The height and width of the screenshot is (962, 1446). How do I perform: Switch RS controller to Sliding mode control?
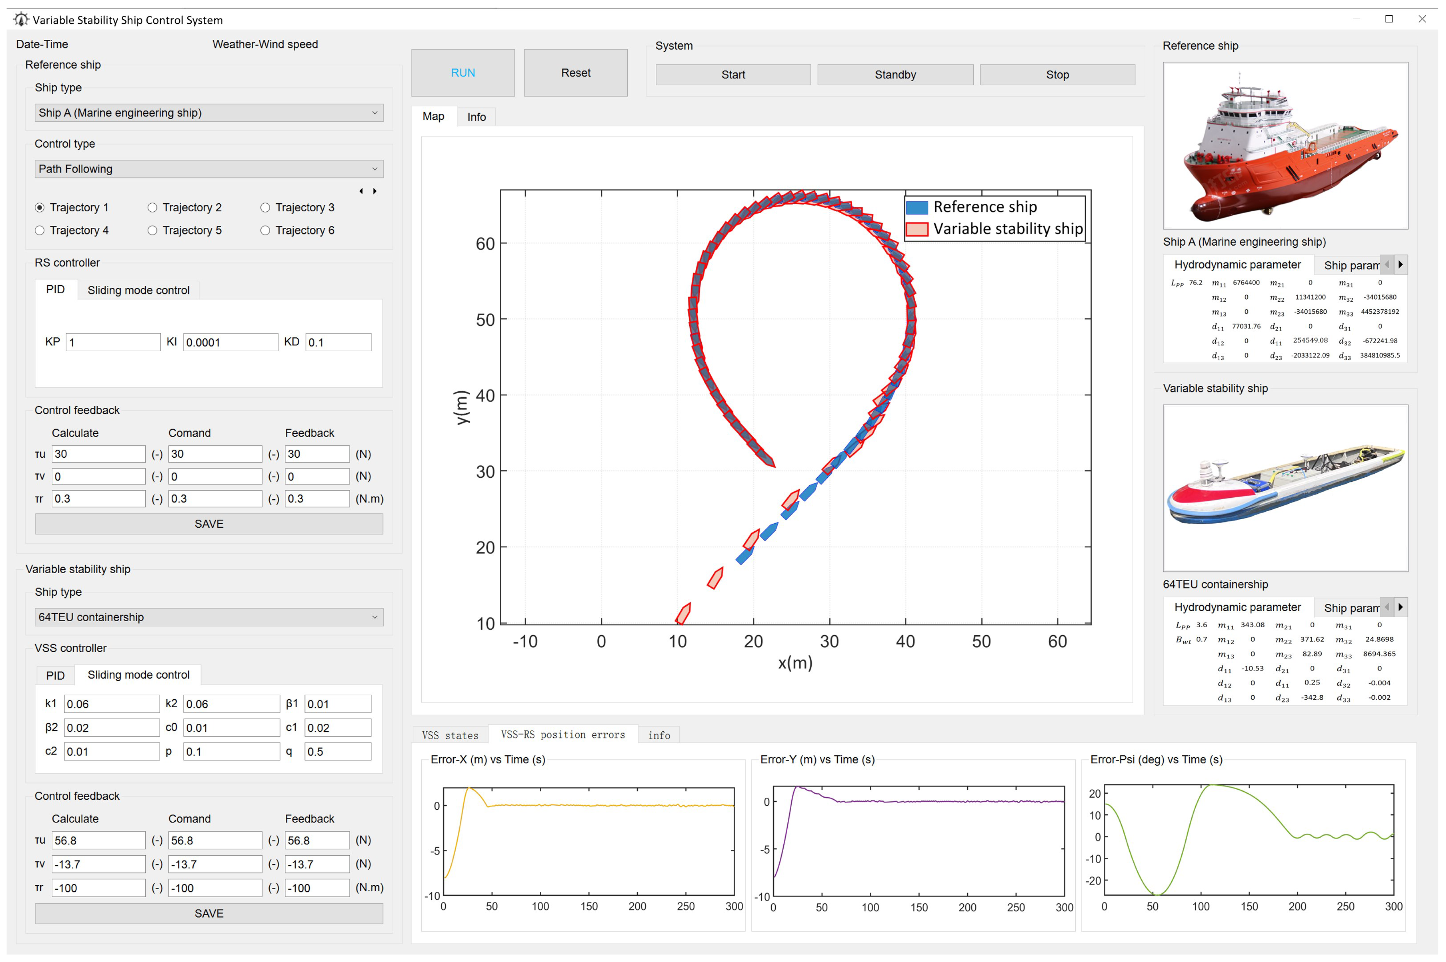[138, 290]
